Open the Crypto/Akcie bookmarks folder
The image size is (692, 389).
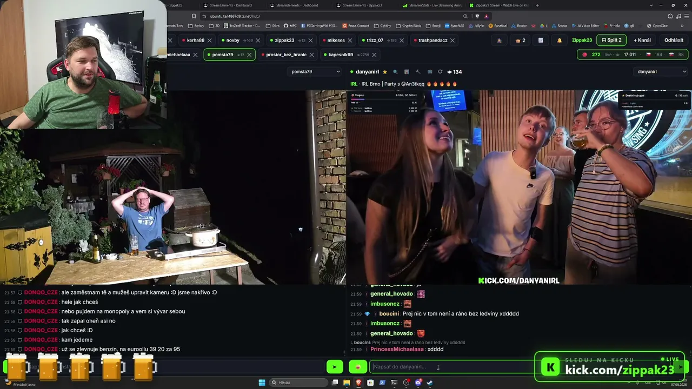click(x=409, y=26)
